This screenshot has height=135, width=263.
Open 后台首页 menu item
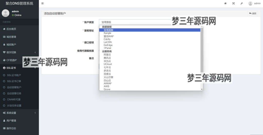[20, 29]
